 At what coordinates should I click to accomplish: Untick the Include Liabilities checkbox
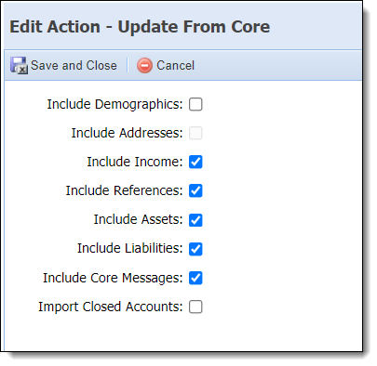coord(195,249)
